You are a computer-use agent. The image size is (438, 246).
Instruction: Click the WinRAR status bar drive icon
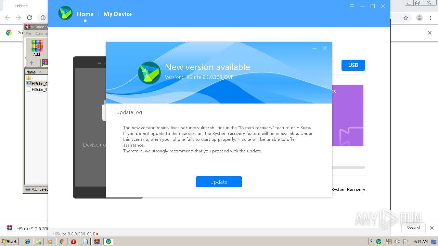[28, 189]
